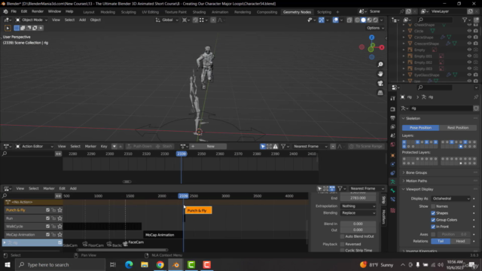The width and height of the screenshot is (482, 271).
Task: Open Google Chrome from taskbar
Action: (x=160, y=264)
